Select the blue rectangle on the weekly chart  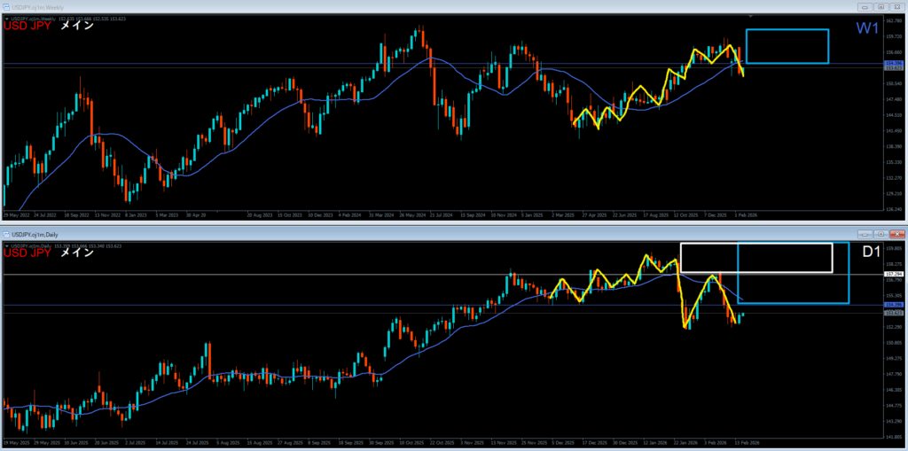tap(787, 30)
